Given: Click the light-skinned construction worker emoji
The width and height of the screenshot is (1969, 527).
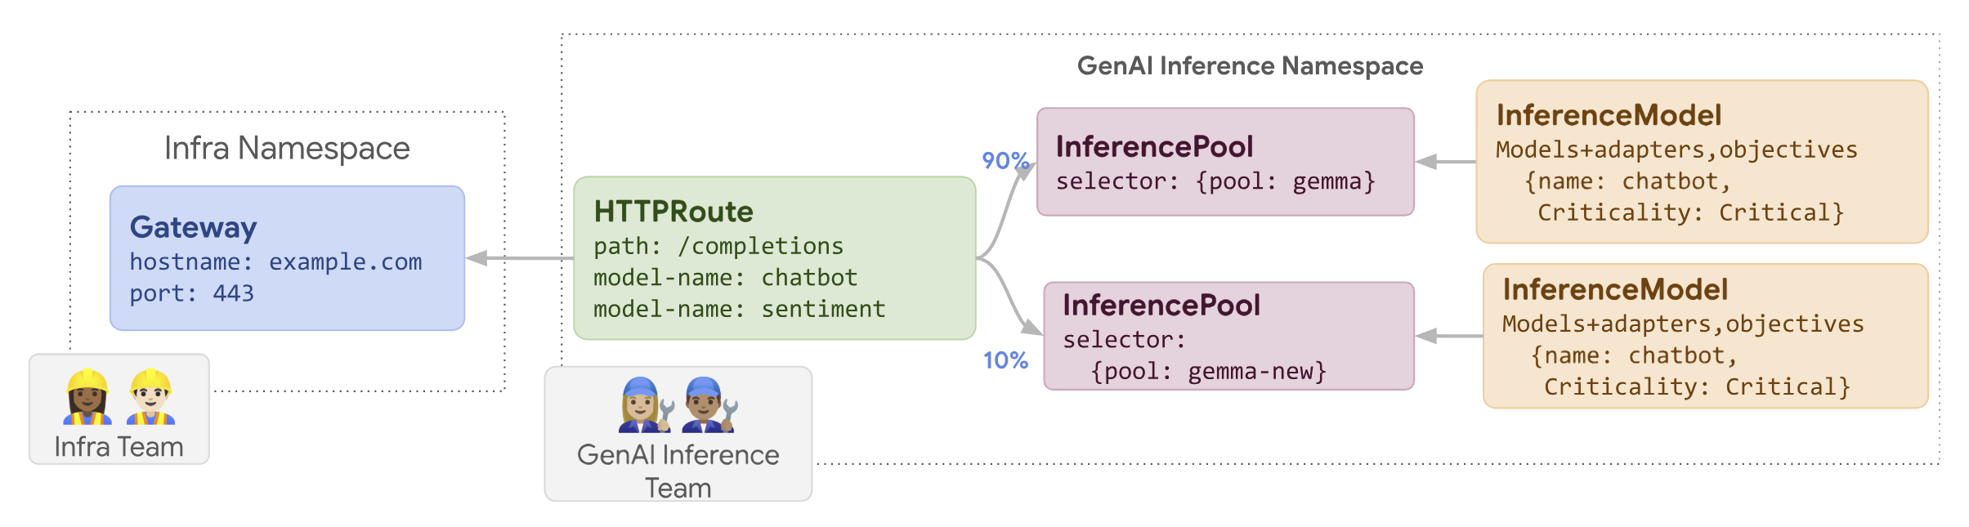Looking at the screenshot, I should 151,397.
